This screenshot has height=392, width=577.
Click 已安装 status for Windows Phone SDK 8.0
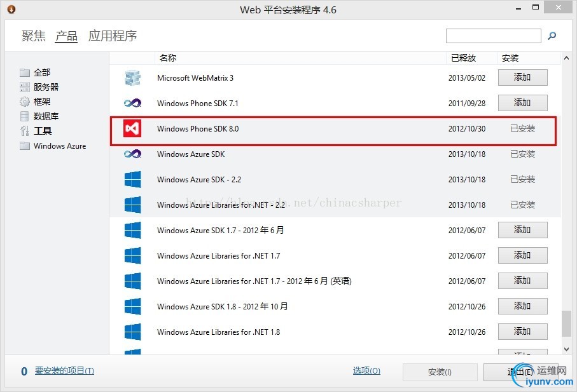point(522,128)
